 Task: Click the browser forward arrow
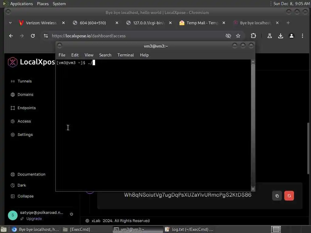point(22,36)
